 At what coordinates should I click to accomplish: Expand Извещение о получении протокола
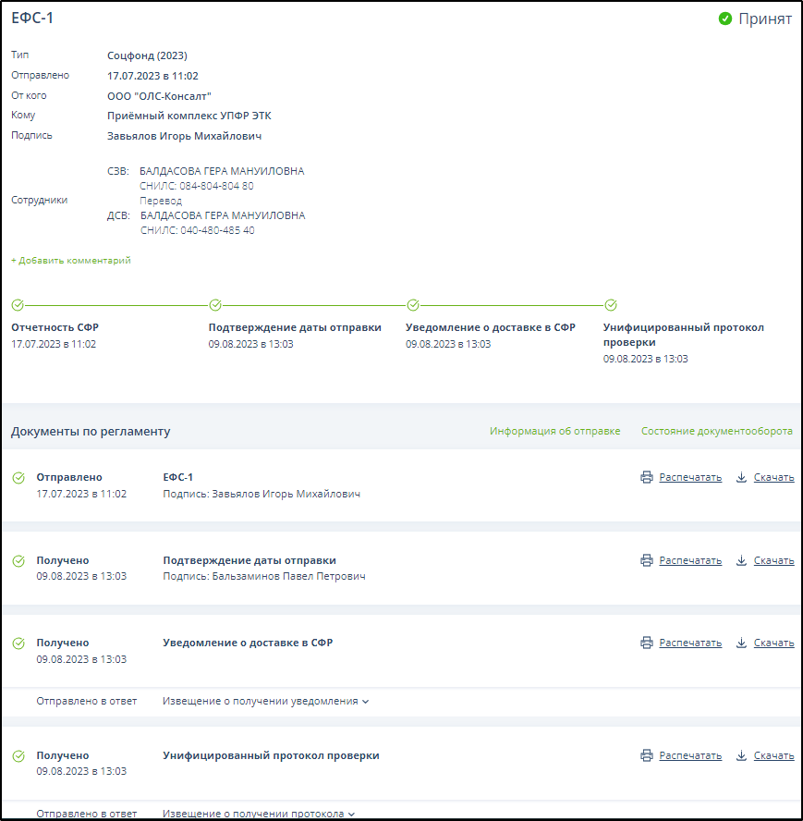[259, 814]
